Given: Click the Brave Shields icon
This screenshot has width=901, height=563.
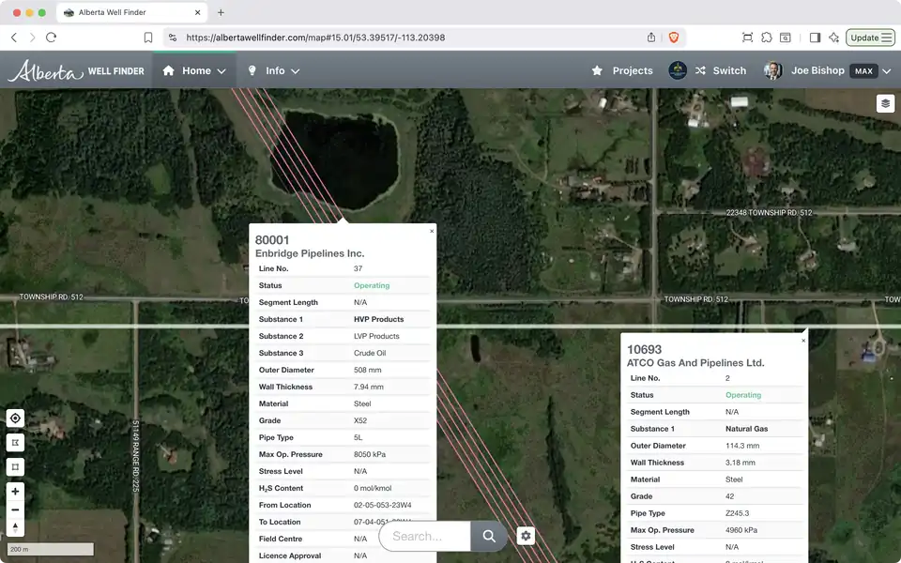Looking at the screenshot, I should (x=674, y=38).
